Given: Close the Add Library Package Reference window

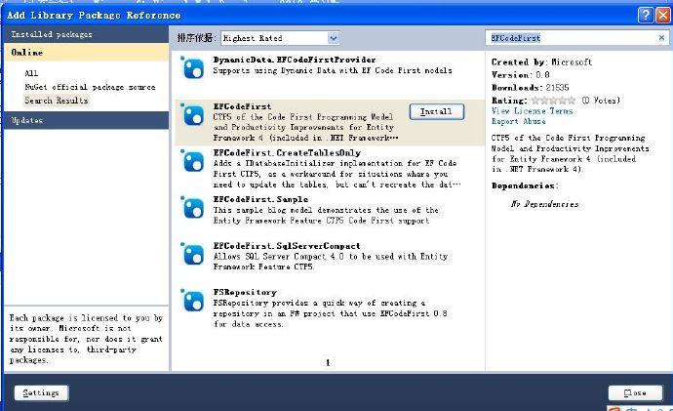Looking at the screenshot, I should pos(663,15).
